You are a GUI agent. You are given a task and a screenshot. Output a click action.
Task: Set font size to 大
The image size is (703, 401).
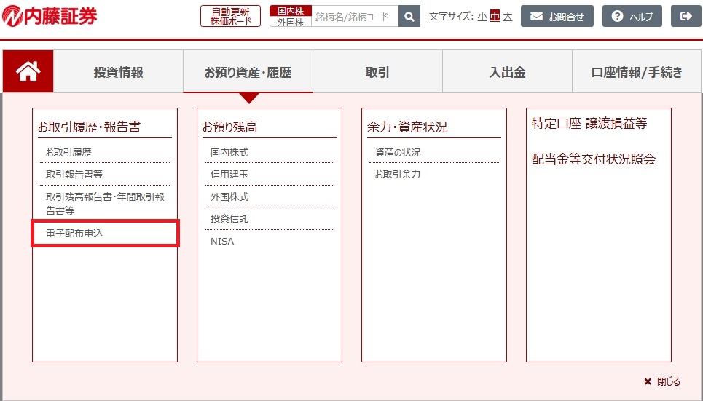click(x=508, y=16)
